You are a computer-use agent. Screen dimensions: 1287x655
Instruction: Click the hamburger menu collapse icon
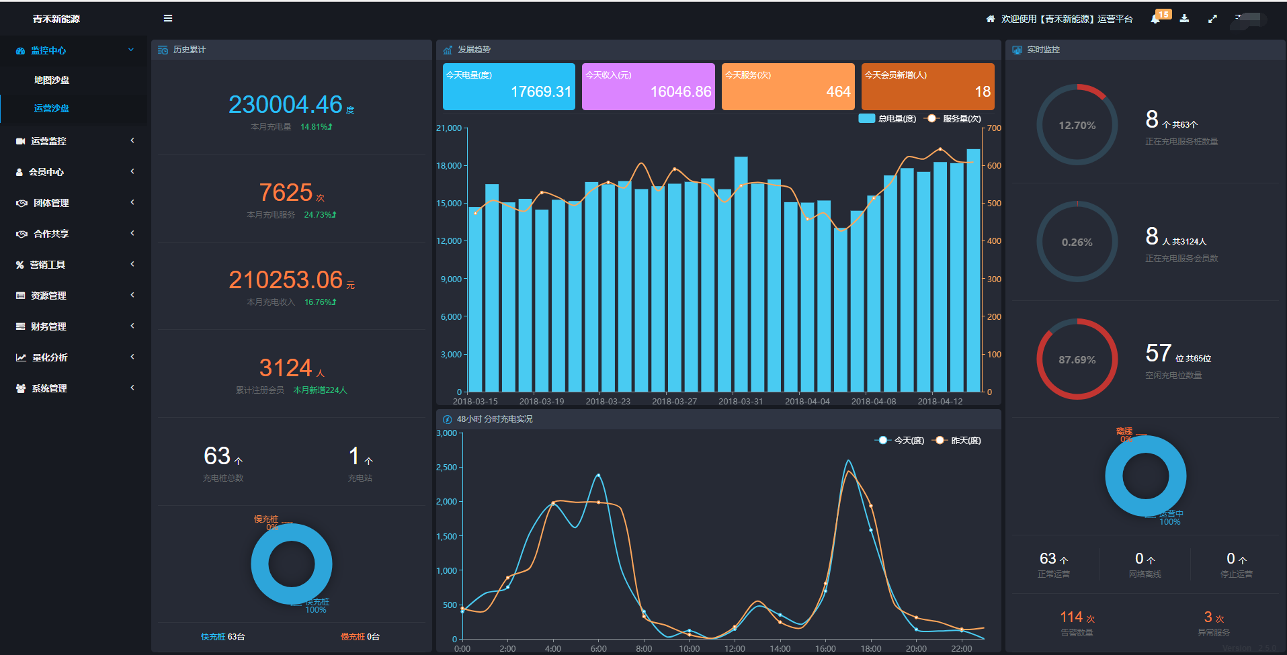pos(168,18)
